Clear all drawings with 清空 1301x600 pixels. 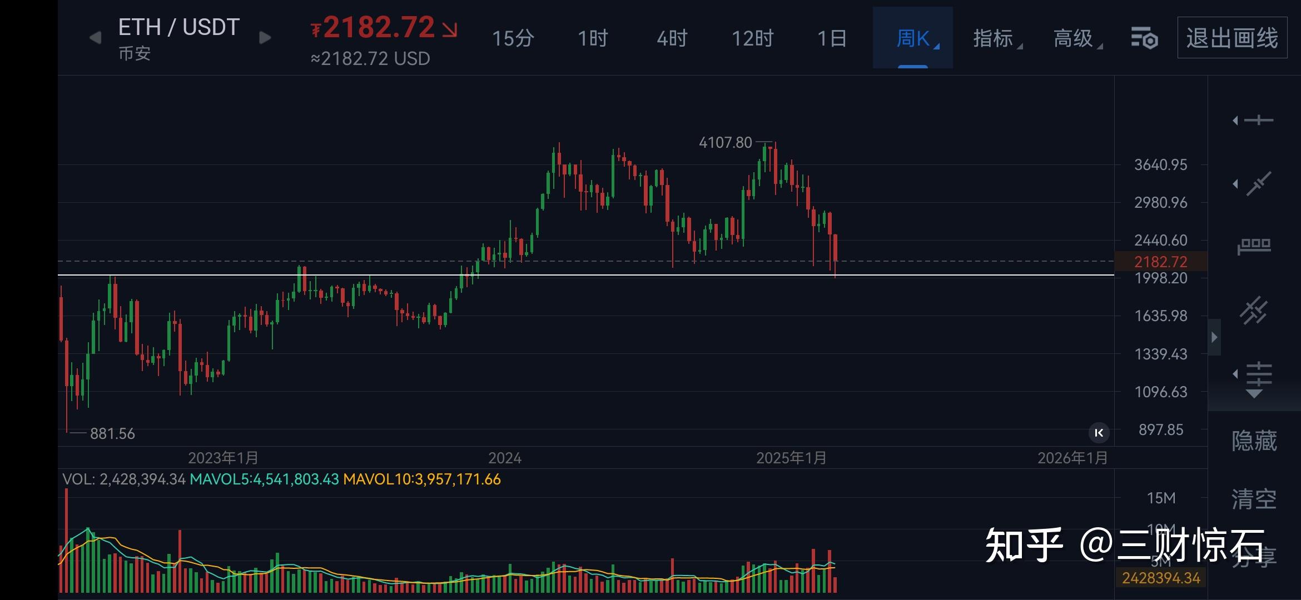point(1254,499)
